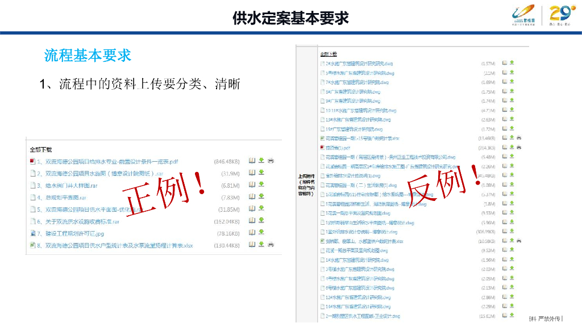Viewport: 582px width, 327px height.
Task: Preview the 31.9M 水施图 rar file
Action: coord(252,173)
